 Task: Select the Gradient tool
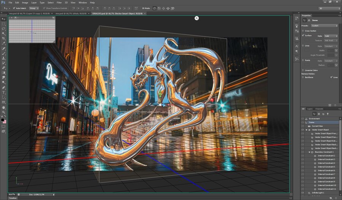3,73
